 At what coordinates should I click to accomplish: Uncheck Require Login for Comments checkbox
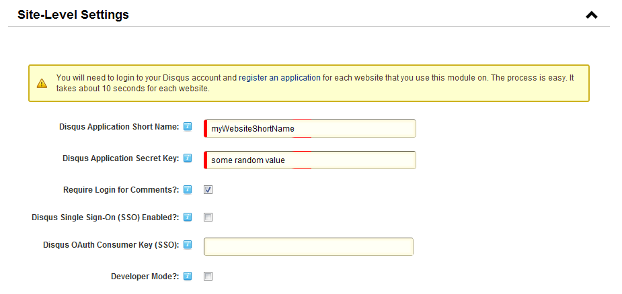tap(208, 190)
